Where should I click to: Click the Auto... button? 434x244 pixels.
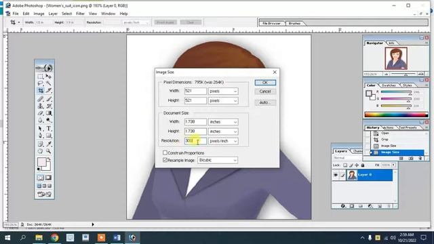pyautogui.click(x=265, y=102)
